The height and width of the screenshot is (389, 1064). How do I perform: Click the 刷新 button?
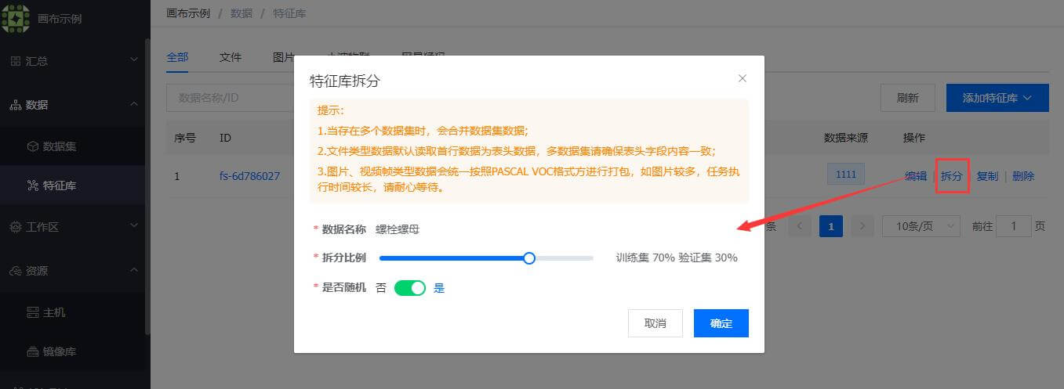(908, 98)
